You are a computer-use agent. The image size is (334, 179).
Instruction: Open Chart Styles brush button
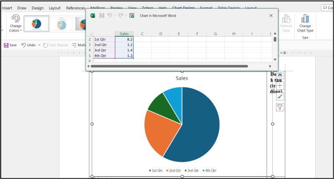pos(280,96)
